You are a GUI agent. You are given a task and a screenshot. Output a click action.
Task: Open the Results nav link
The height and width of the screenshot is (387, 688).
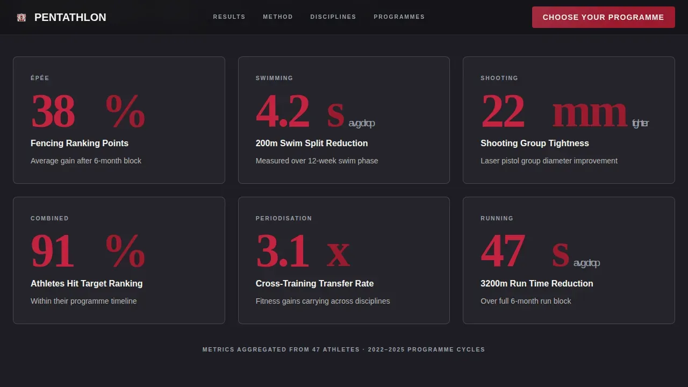pos(229,17)
